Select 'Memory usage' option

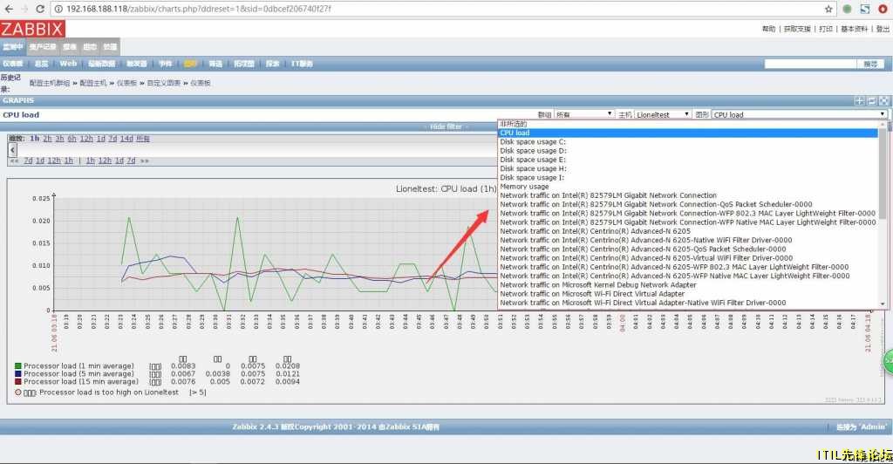coord(688,186)
